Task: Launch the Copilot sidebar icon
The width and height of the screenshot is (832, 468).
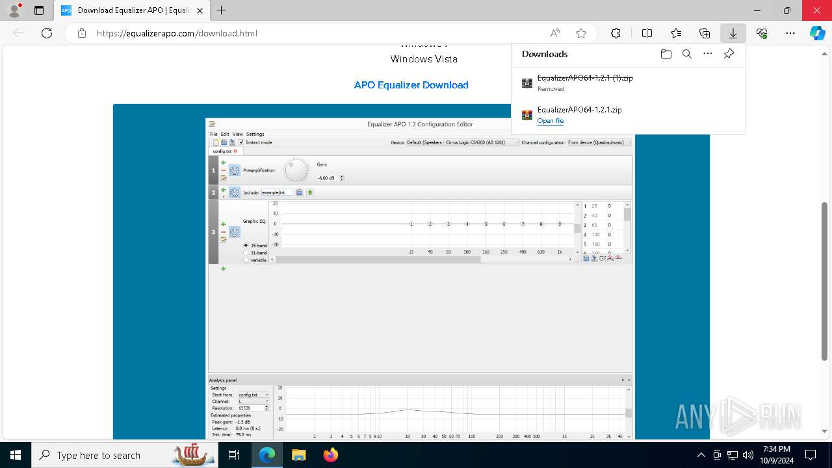Action: (x=817, y=33)
